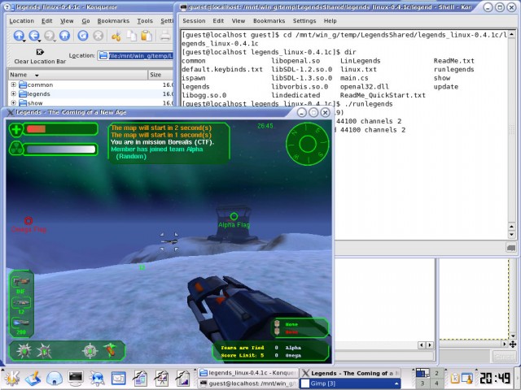Click the Konsole scrollbar down arrow

click(511, 235)
